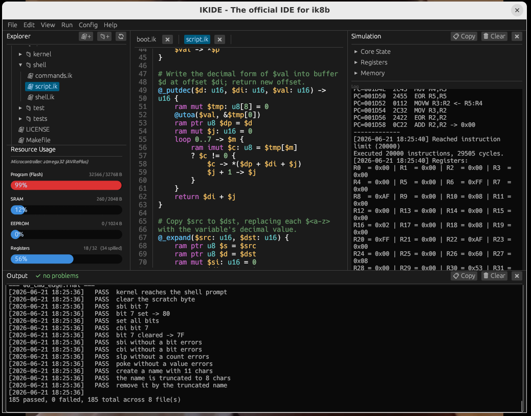Click the Resource Usage heading
The height and width of the screenshot is (416, 531).
pos(33,149)
